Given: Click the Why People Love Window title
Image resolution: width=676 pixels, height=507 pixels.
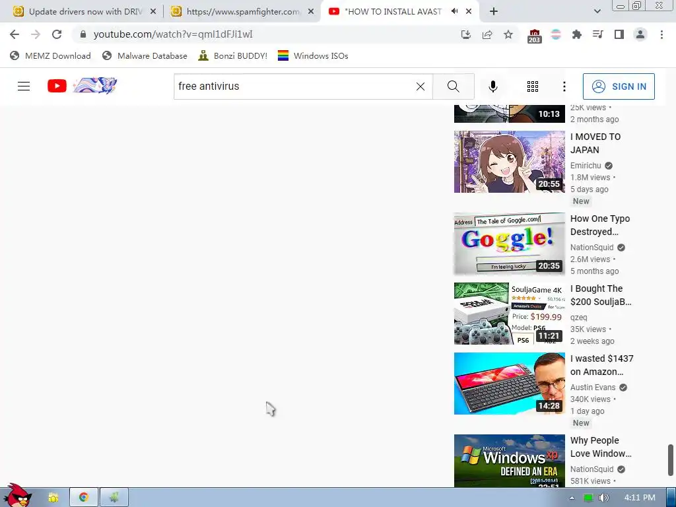Looking at the screenshot, I should [x=601, y=447].
